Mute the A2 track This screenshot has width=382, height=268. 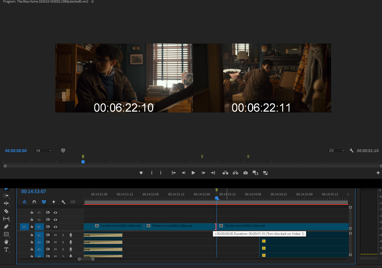click(55, 242)
